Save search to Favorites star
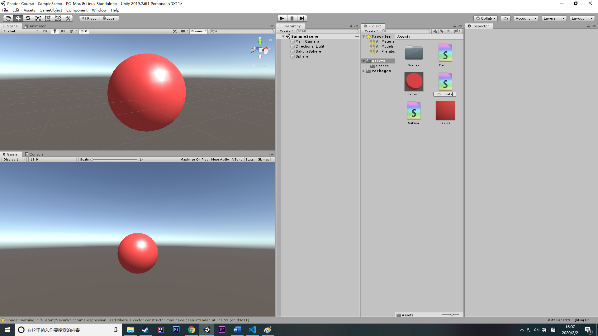 [448, 31]
